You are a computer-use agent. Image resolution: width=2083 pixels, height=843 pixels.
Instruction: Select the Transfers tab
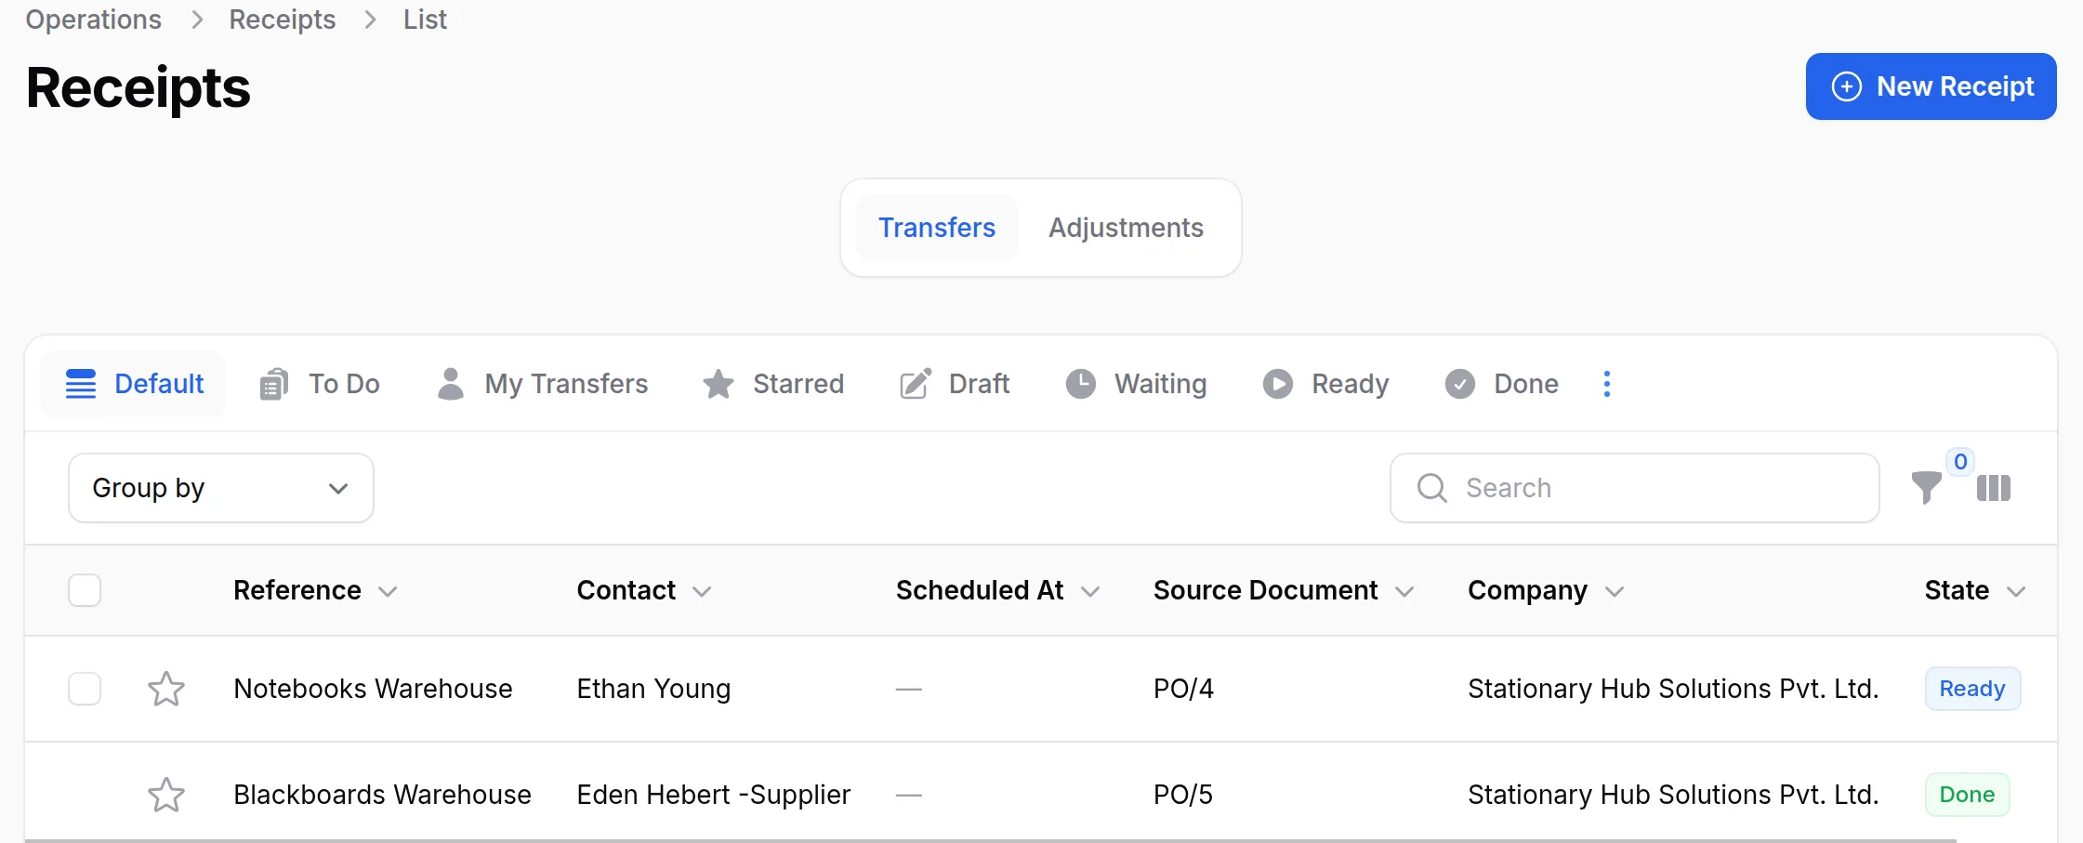[x=937, y=228]
